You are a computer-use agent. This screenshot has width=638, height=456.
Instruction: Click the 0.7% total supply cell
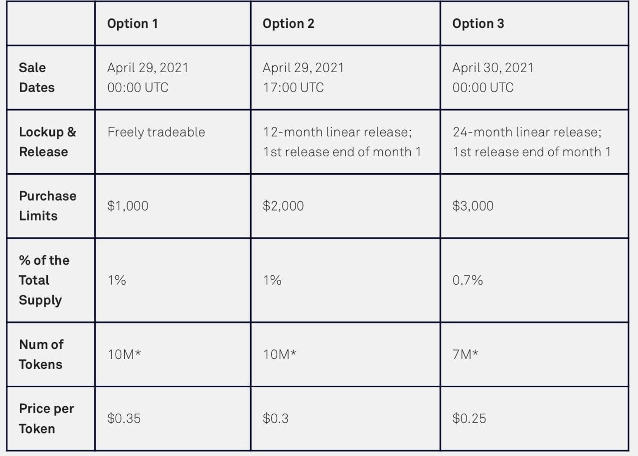click(468, 280)
